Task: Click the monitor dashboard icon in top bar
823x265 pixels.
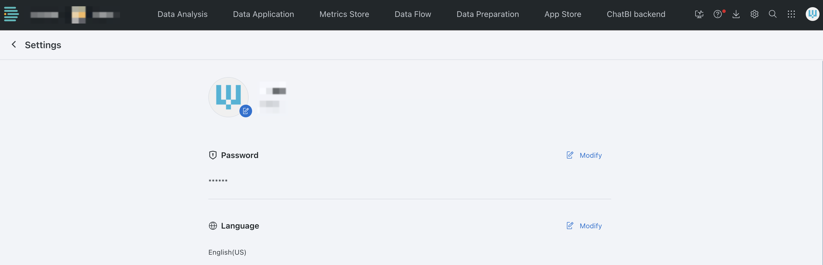Action: pos(699,14)
